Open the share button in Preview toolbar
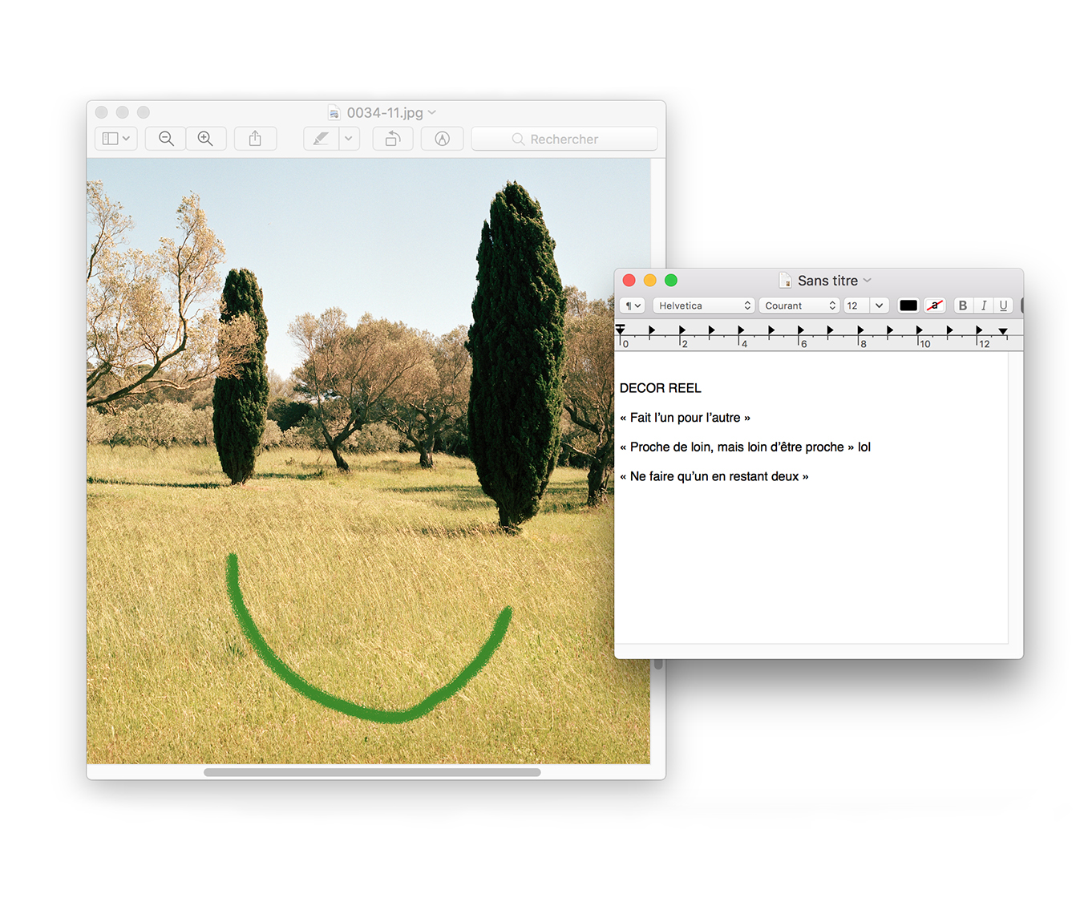This screenshot has height=898, width=1088. [x=255, y=139]
